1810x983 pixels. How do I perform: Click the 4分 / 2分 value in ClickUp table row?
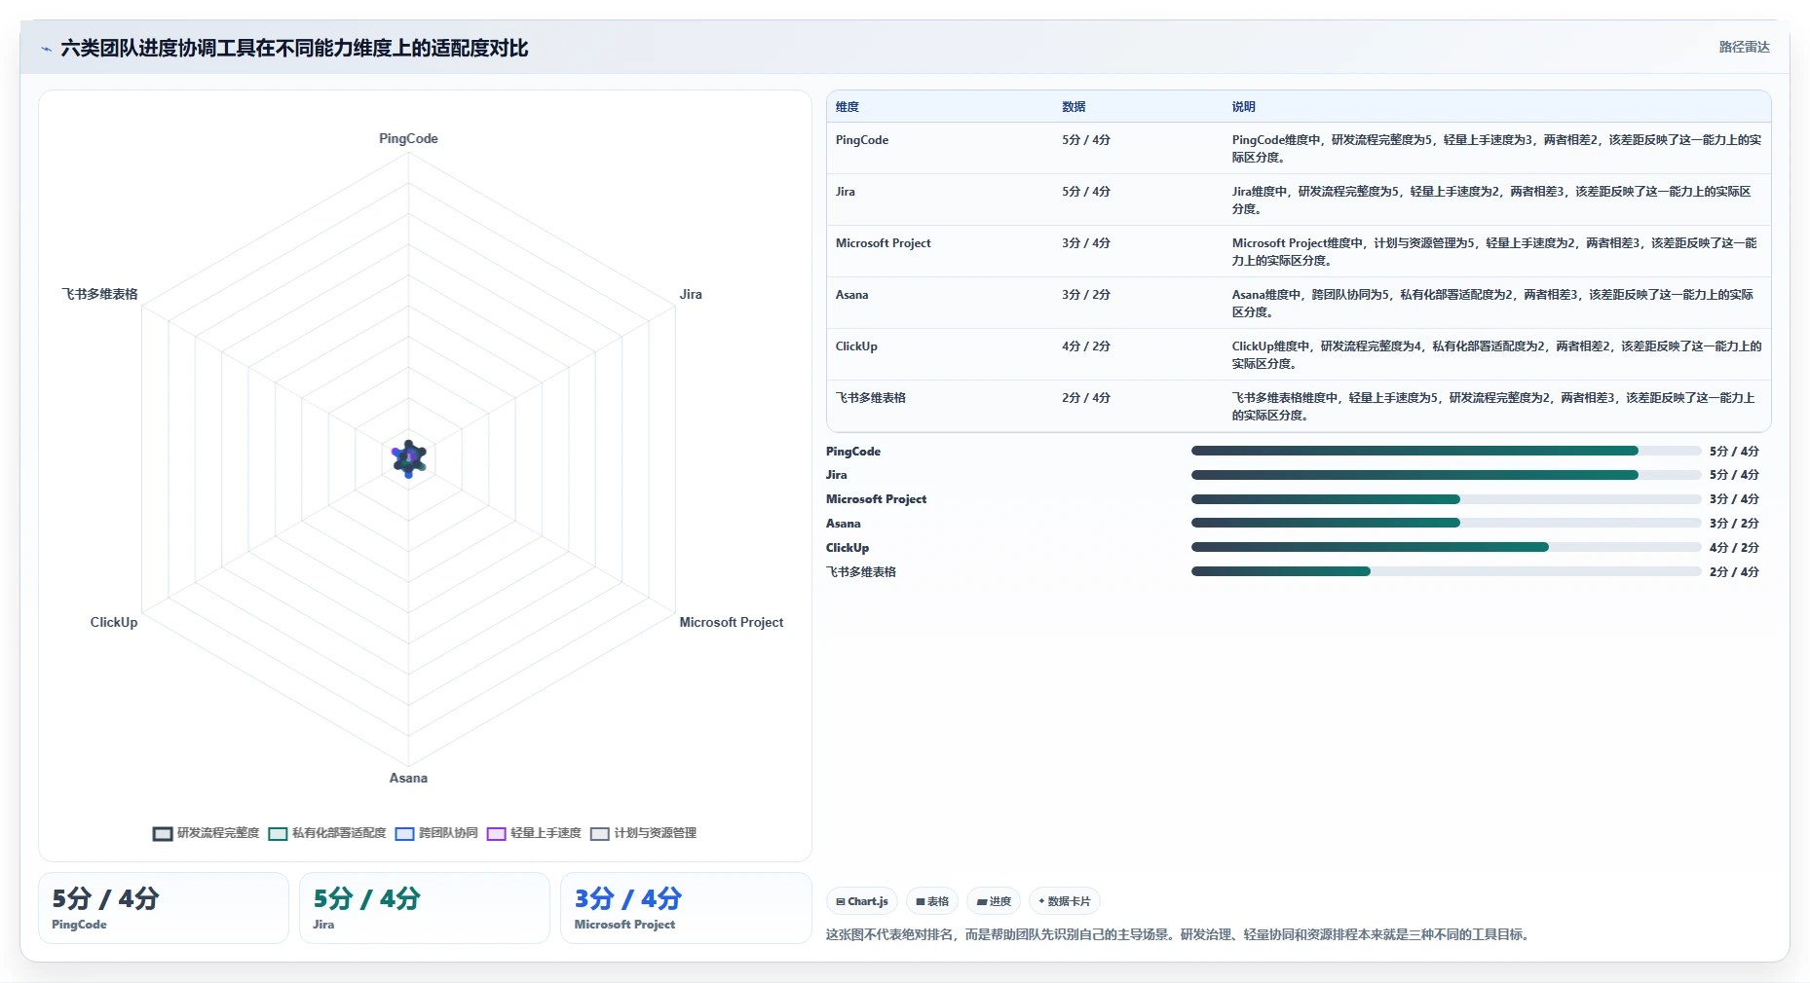(x=1086, y=346)
